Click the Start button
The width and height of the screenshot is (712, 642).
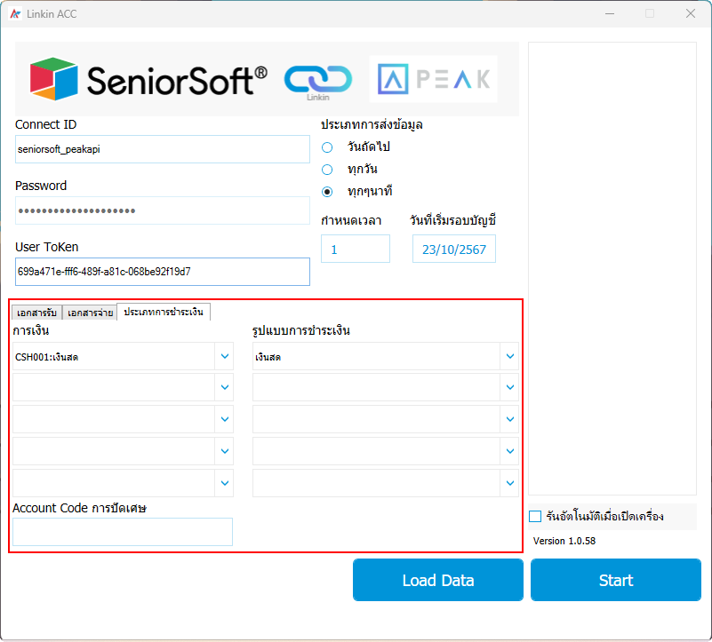coord(616,580)
